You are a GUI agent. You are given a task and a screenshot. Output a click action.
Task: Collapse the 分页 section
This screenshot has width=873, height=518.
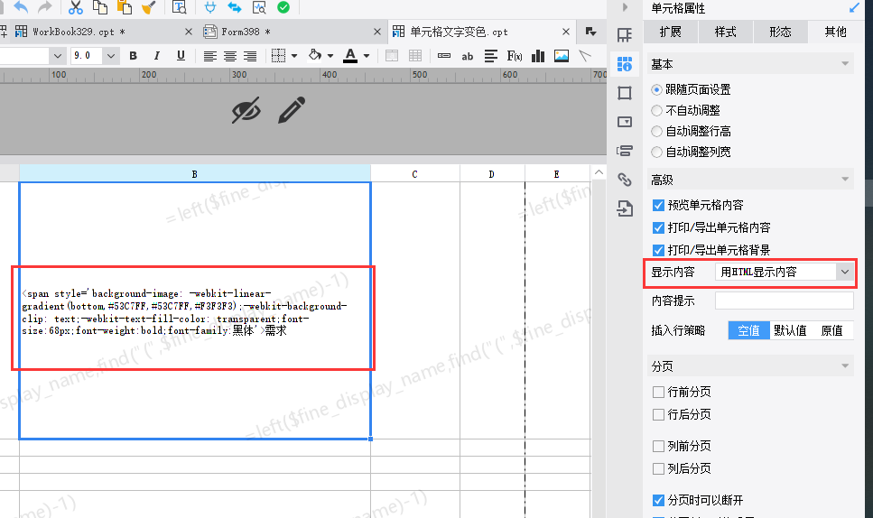click(845, 365)
